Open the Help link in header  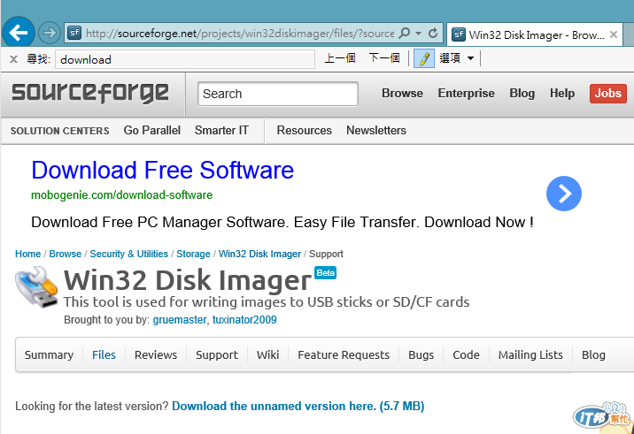[562, 94]
